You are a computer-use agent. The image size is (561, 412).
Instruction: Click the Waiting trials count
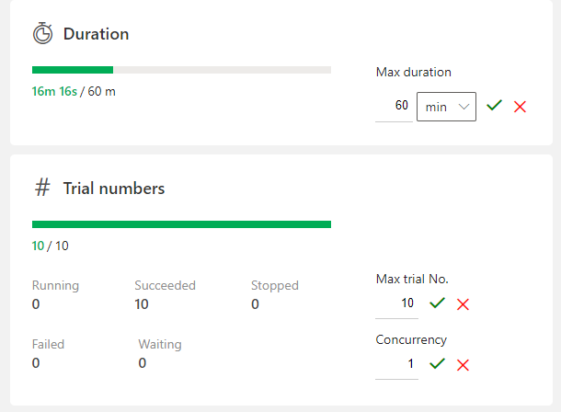143,363
